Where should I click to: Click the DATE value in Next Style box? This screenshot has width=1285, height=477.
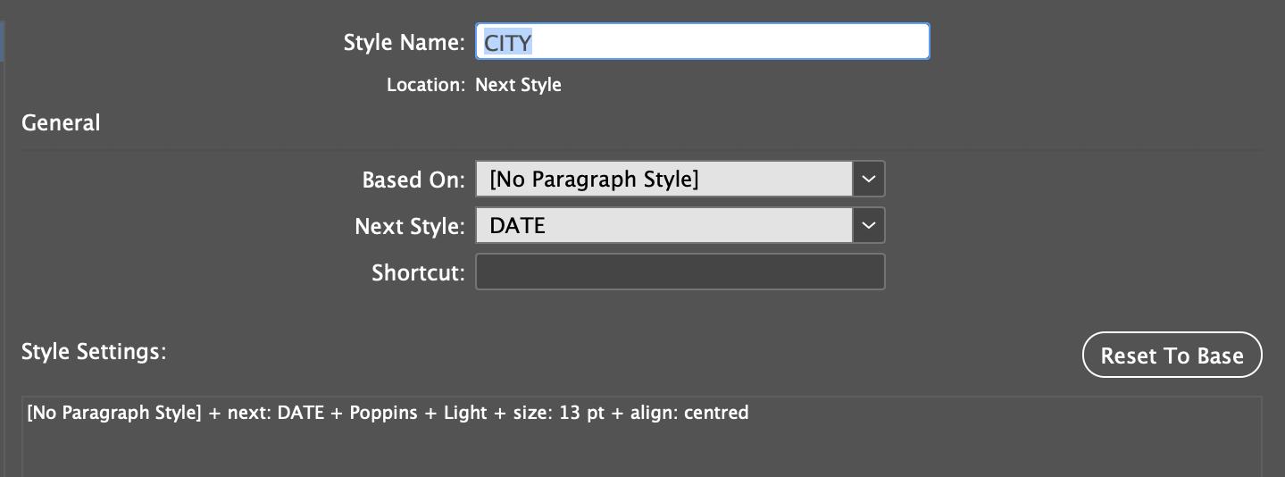(518, 226)
